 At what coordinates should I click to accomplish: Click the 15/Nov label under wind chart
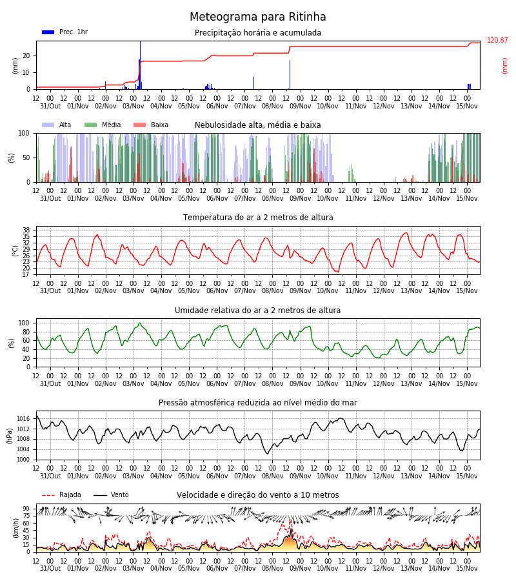pos(467,568)
